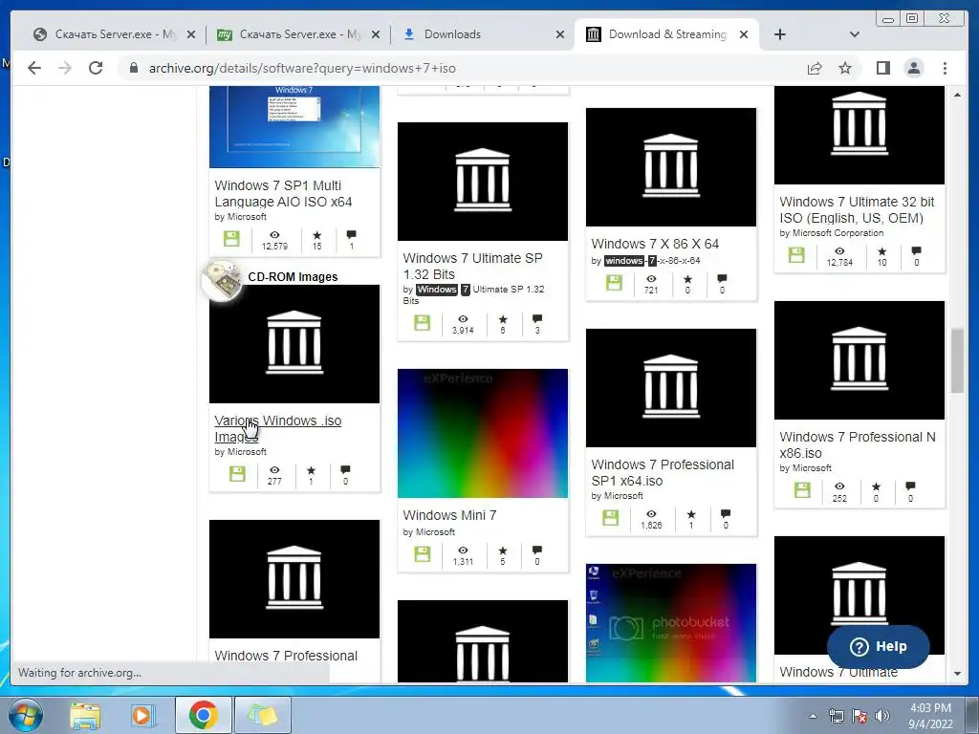This screenshot has height=734, width=979.
Task: Open Windows 7 Ultimate SP 1.32 Bits
Action: (472, 266)
